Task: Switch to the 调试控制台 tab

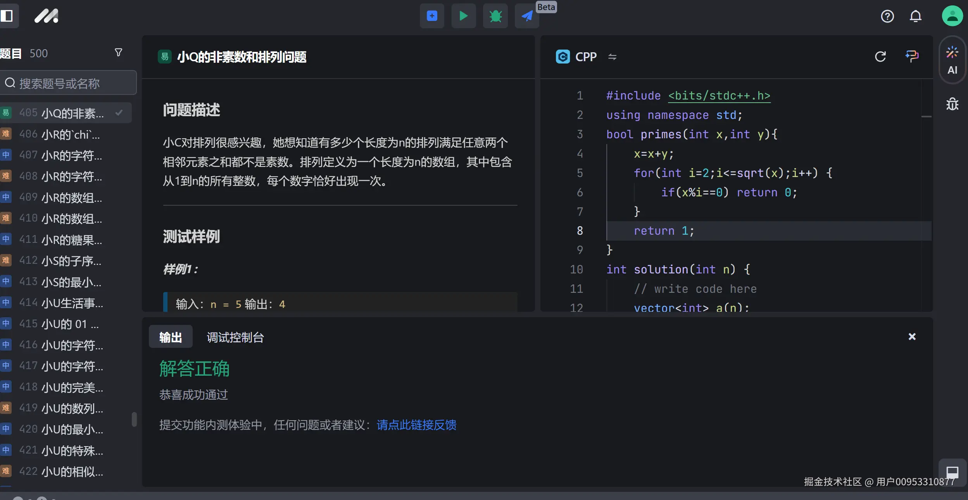Action: point(235,337)
